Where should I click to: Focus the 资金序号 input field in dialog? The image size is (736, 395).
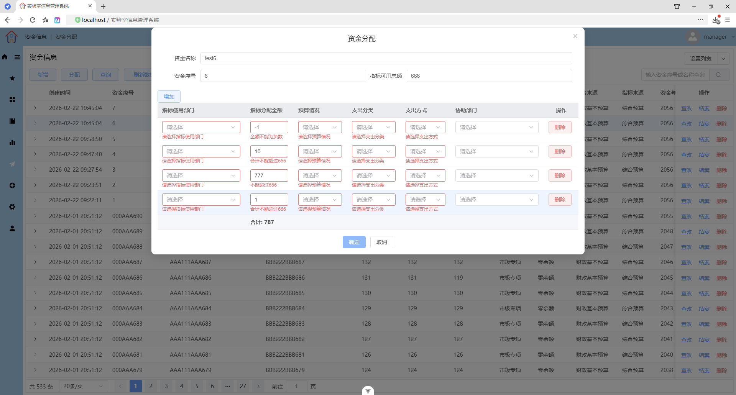[283, 76]
